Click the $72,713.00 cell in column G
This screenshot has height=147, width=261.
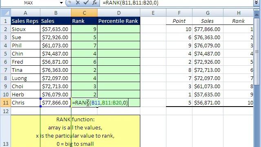click(x=208, y=70)
